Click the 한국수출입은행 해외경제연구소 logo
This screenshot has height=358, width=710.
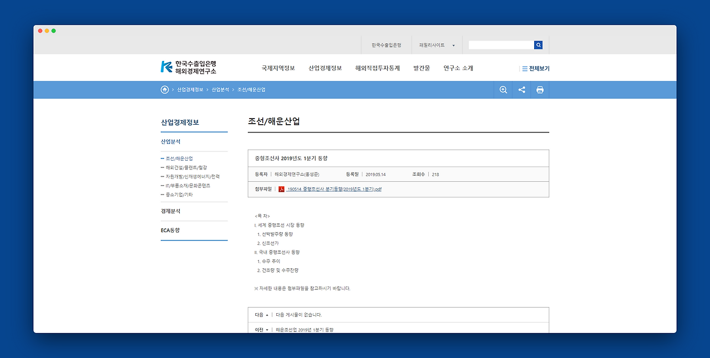click(x=189, y=67)
